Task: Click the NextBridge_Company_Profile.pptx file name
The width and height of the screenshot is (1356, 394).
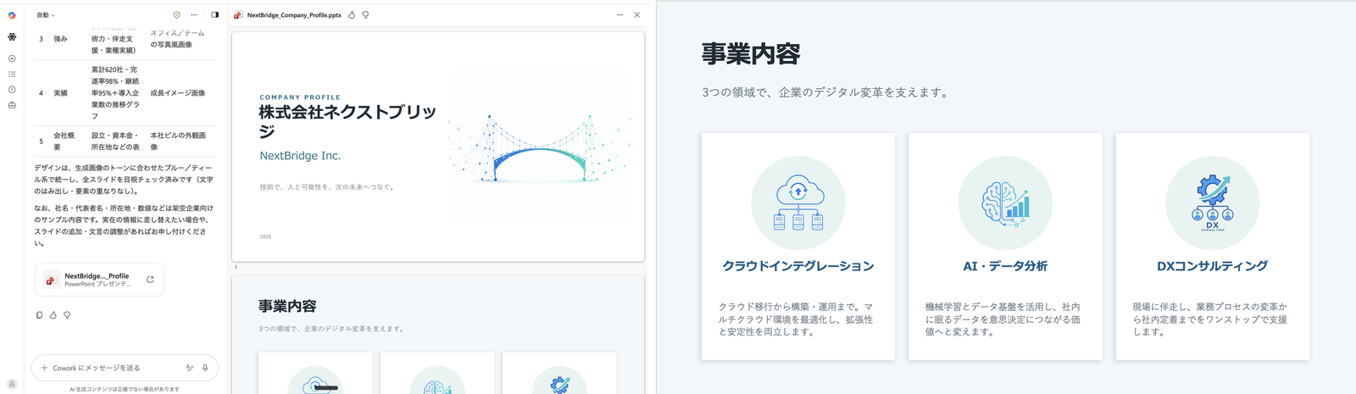Action: [x=294, y=15]
